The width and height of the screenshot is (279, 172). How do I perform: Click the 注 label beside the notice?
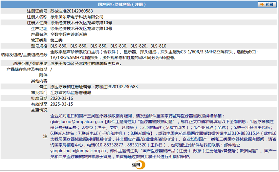coord(45,136)
